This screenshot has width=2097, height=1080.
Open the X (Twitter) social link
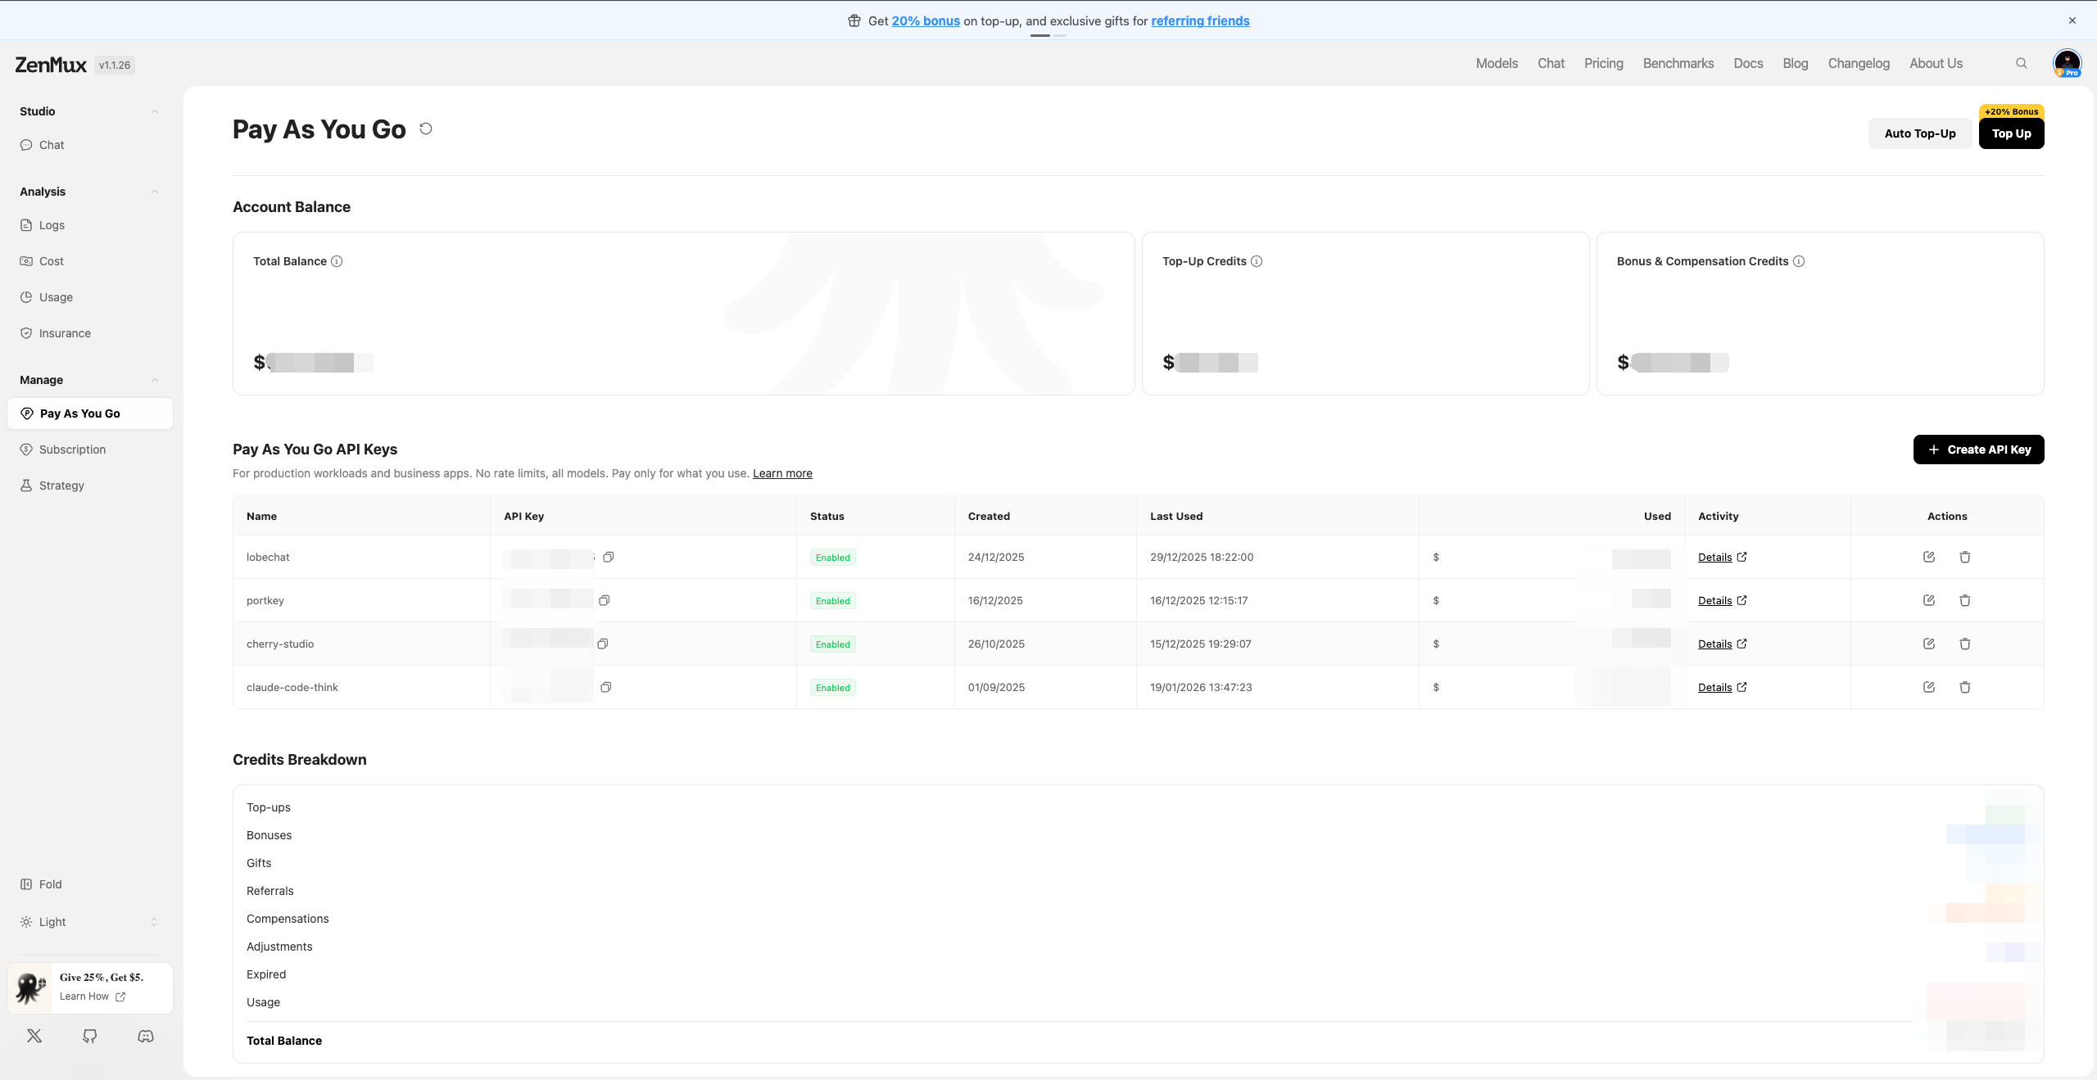(x=34, y=1036)
